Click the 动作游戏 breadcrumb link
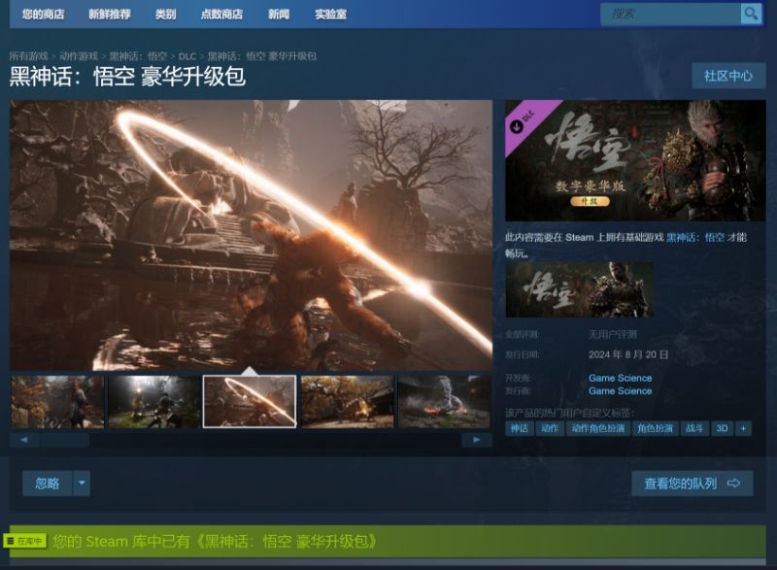This screenshot has height=570, width=777. pyautogui.click(x=79, y=56)
